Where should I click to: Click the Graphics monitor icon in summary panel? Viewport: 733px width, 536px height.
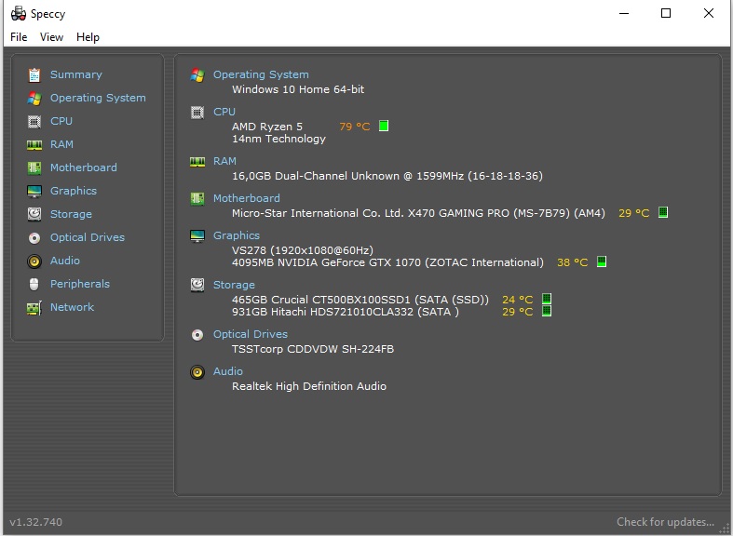click(x=197, y=235)
